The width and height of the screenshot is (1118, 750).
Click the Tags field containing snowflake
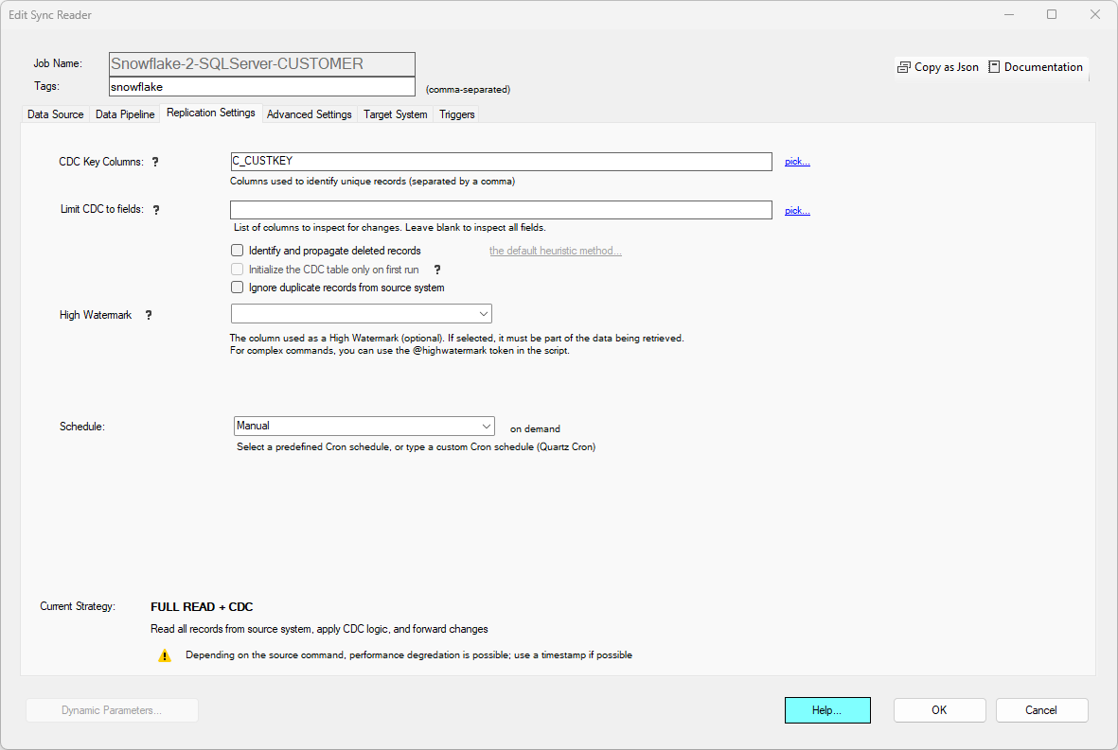click(261, 87)
